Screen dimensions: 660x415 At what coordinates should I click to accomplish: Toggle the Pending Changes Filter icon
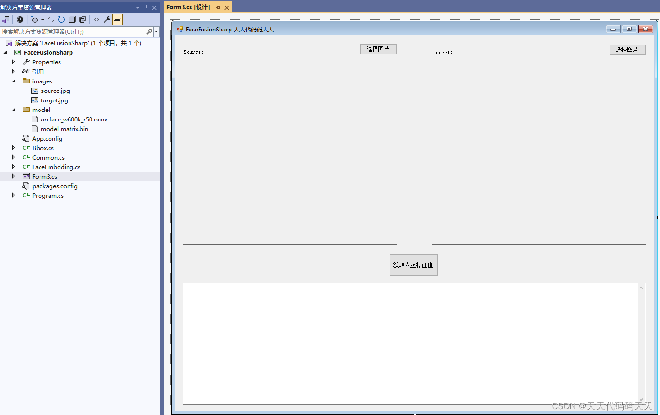pyautogui.click(x=35, y=20)
